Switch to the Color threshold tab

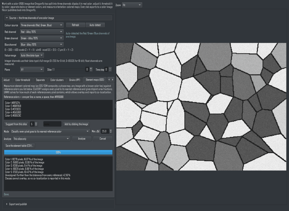[x=23, y=80]
